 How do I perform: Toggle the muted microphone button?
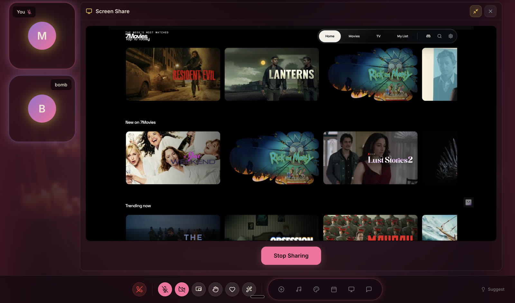coord(165,289)
